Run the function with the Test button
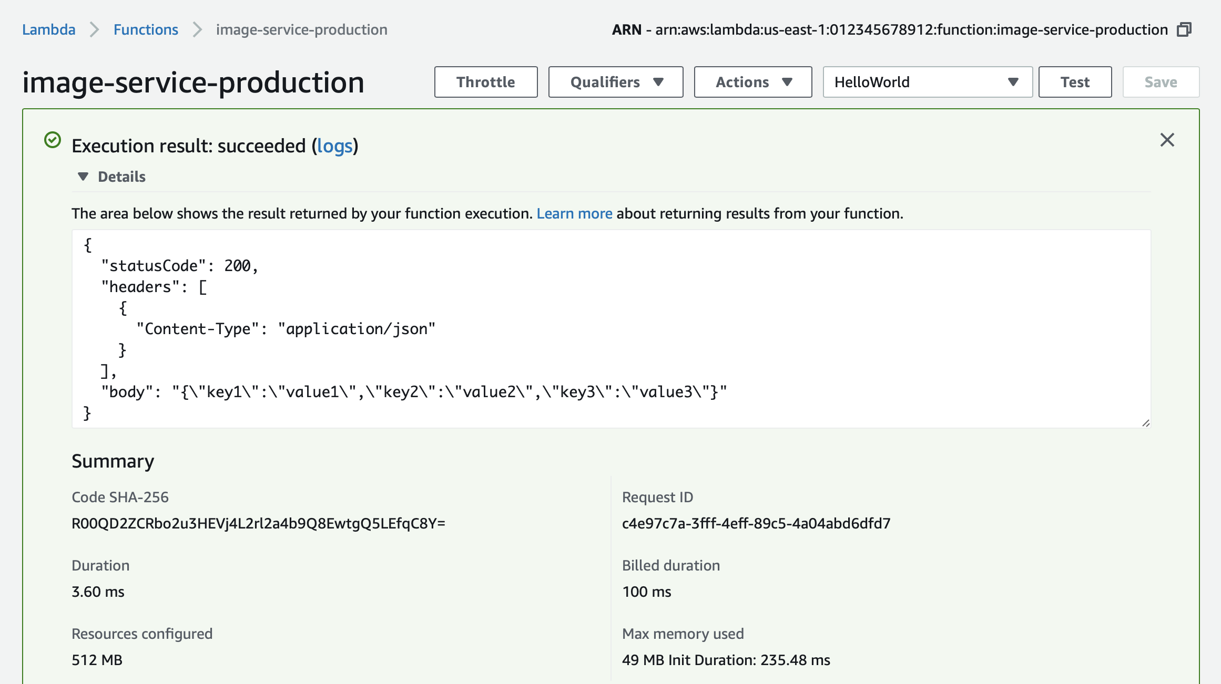Screen dimensions: 1221x684 point(1075,82)
